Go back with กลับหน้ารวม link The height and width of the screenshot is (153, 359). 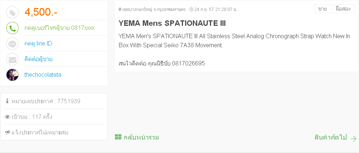(x=141, y=137)
